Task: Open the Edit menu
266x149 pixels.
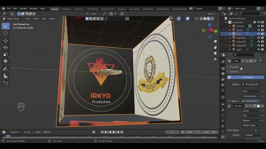Action: click(15, 8)
